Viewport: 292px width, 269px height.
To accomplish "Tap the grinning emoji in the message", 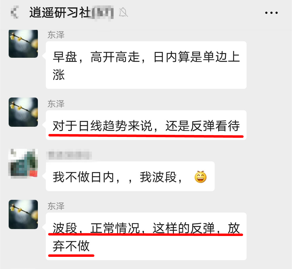I will tap(201, 177).
